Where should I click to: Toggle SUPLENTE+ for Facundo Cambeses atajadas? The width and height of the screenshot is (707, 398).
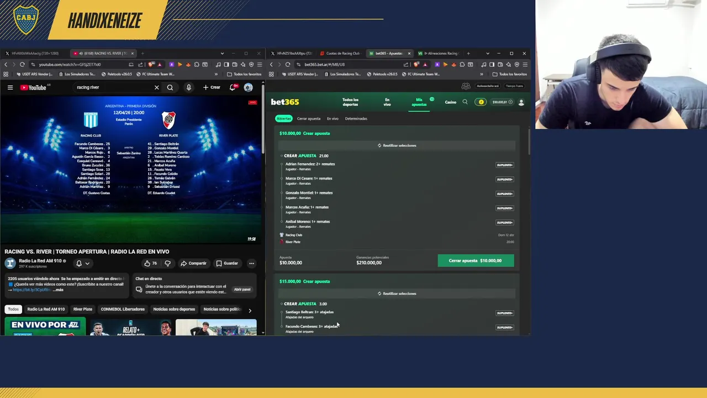tap(505, 327)
